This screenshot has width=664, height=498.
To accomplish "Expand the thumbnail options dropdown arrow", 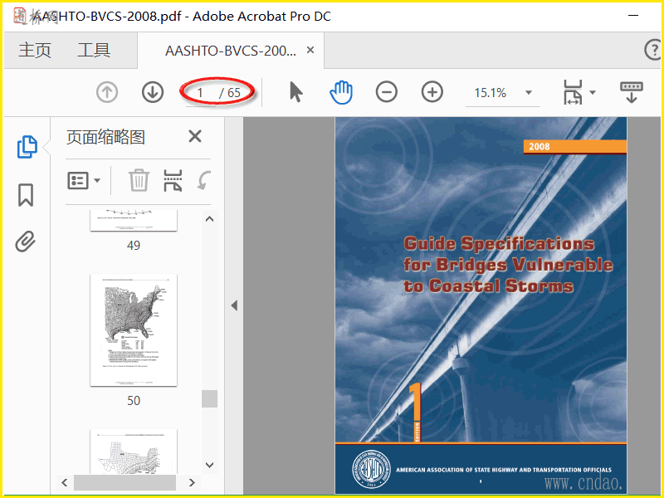I will pyautogui.click(x=97, y=181).
